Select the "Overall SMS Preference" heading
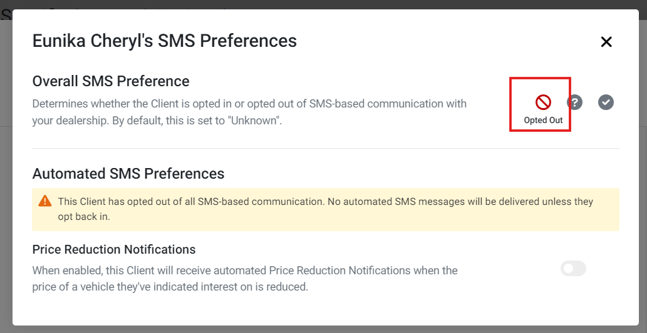This screenshot has height=333, width=647. point(111,81)
